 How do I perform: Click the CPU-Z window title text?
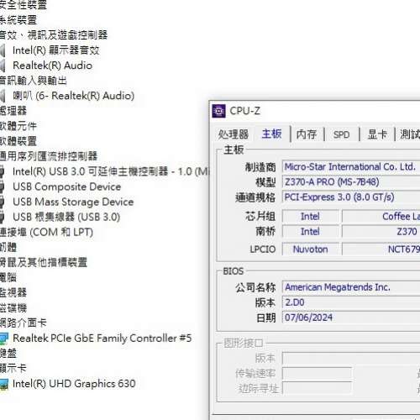click(245, 111)
